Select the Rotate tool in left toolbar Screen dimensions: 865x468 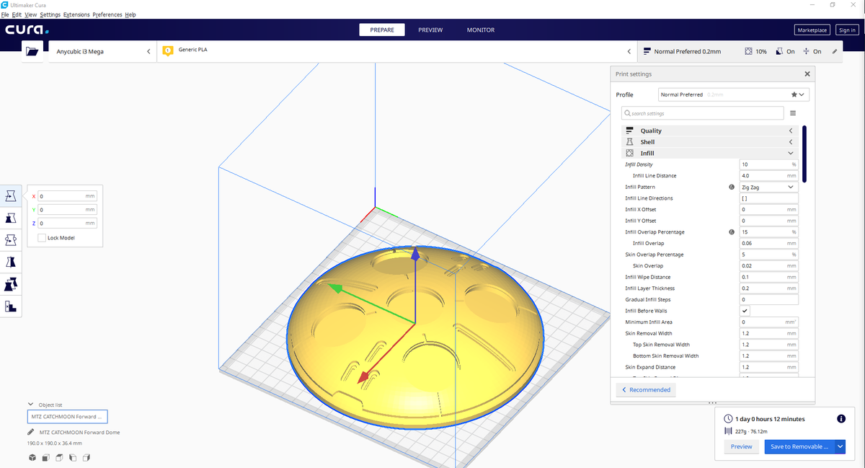click(x=11, y=239)
